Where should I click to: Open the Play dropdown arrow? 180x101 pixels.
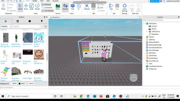point(111,11)
